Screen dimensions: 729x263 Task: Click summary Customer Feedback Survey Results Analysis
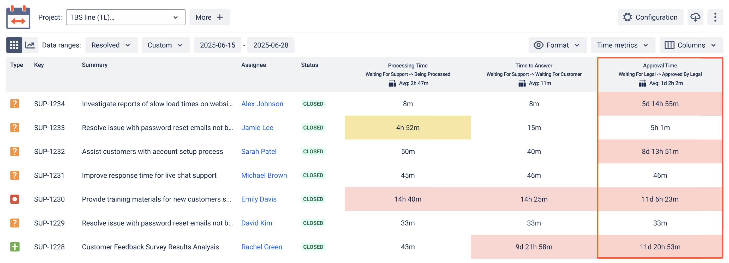point(150,247)
